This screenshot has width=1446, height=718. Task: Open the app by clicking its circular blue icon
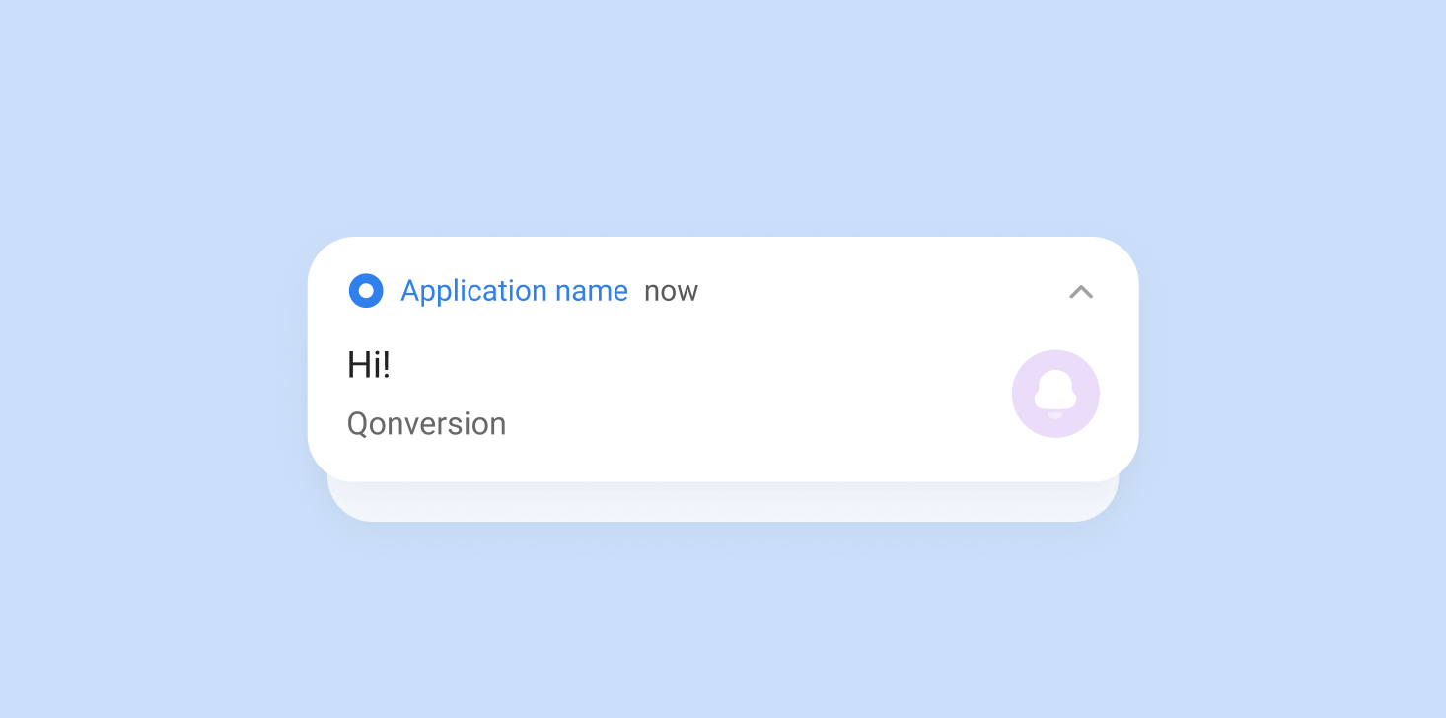click(366, 291)
